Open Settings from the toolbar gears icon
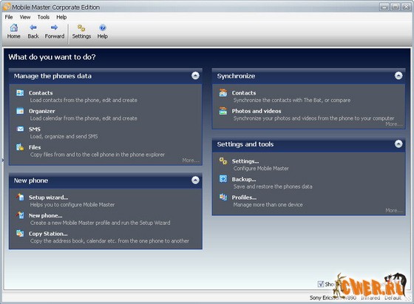 point(81,27)
